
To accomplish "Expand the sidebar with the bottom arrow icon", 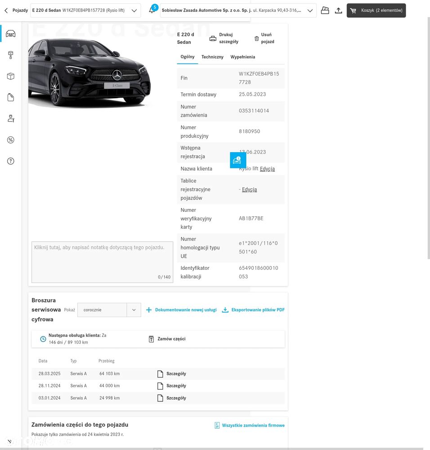I will point(9,441).
